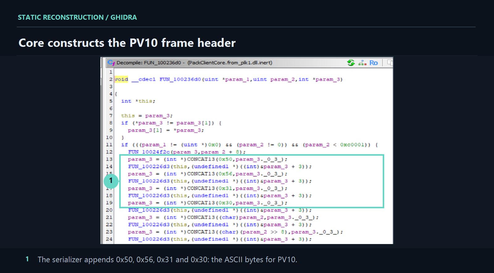This screenshot has width=494, height=273.
Task: Click "FUN_100226d3" on line 24
Action: (149, 239)
